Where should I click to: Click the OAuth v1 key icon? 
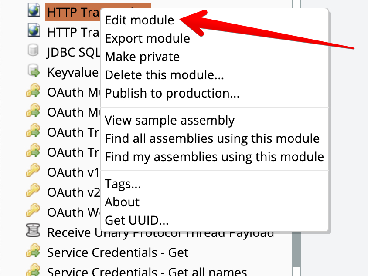point(34,171)
